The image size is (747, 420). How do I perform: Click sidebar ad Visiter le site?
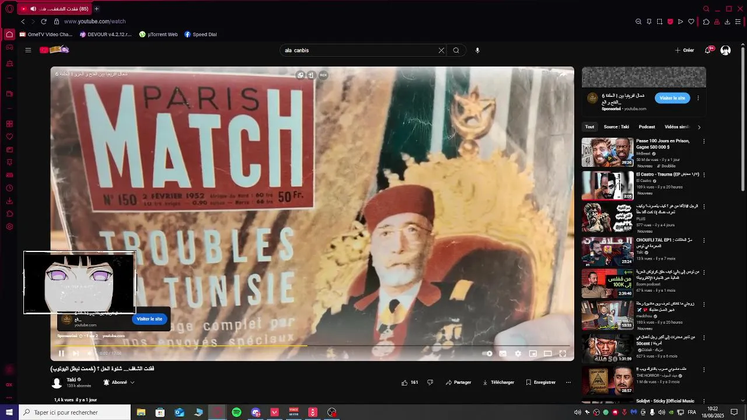(x=672, y=98)
